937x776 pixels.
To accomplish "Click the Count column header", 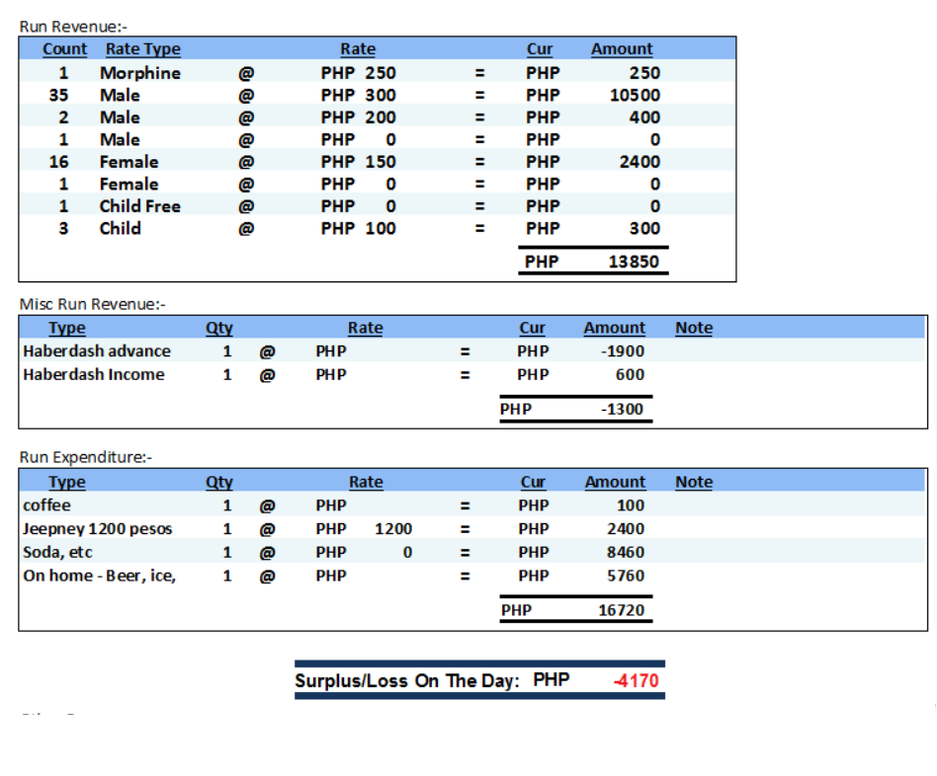I will tap(65, 49).
